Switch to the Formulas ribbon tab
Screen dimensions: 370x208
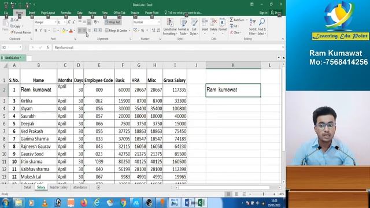[66, 13]
